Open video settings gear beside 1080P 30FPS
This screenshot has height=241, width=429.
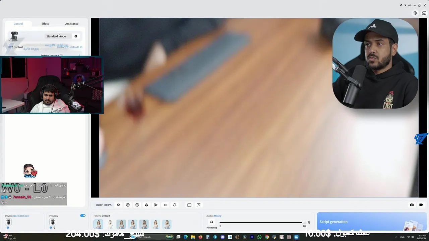118,205
